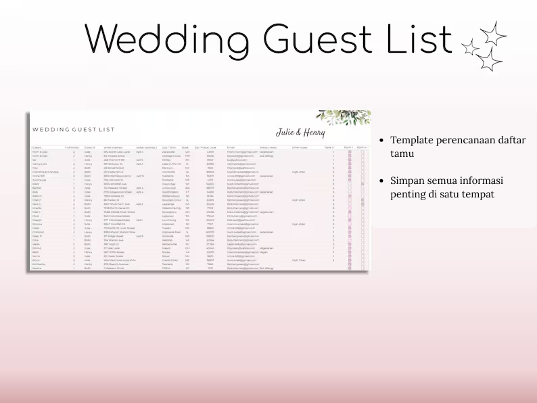Select the "Template perencanaan daftar tamu" bullet text

click(458, 147)
